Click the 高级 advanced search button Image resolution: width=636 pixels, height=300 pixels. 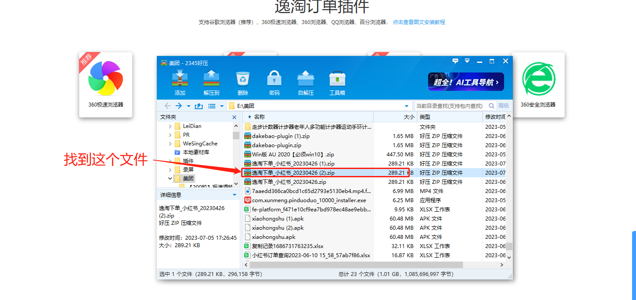tap(504, 106)
